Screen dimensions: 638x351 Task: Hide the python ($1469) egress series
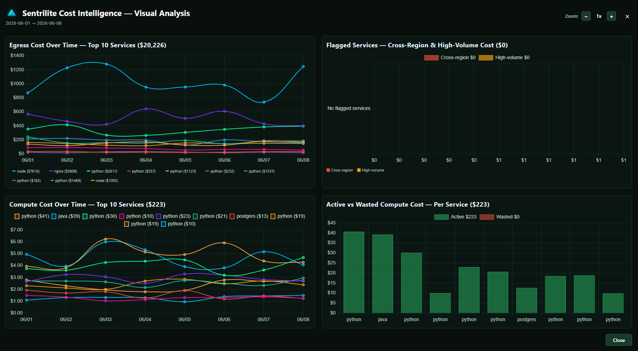point(66,181)
